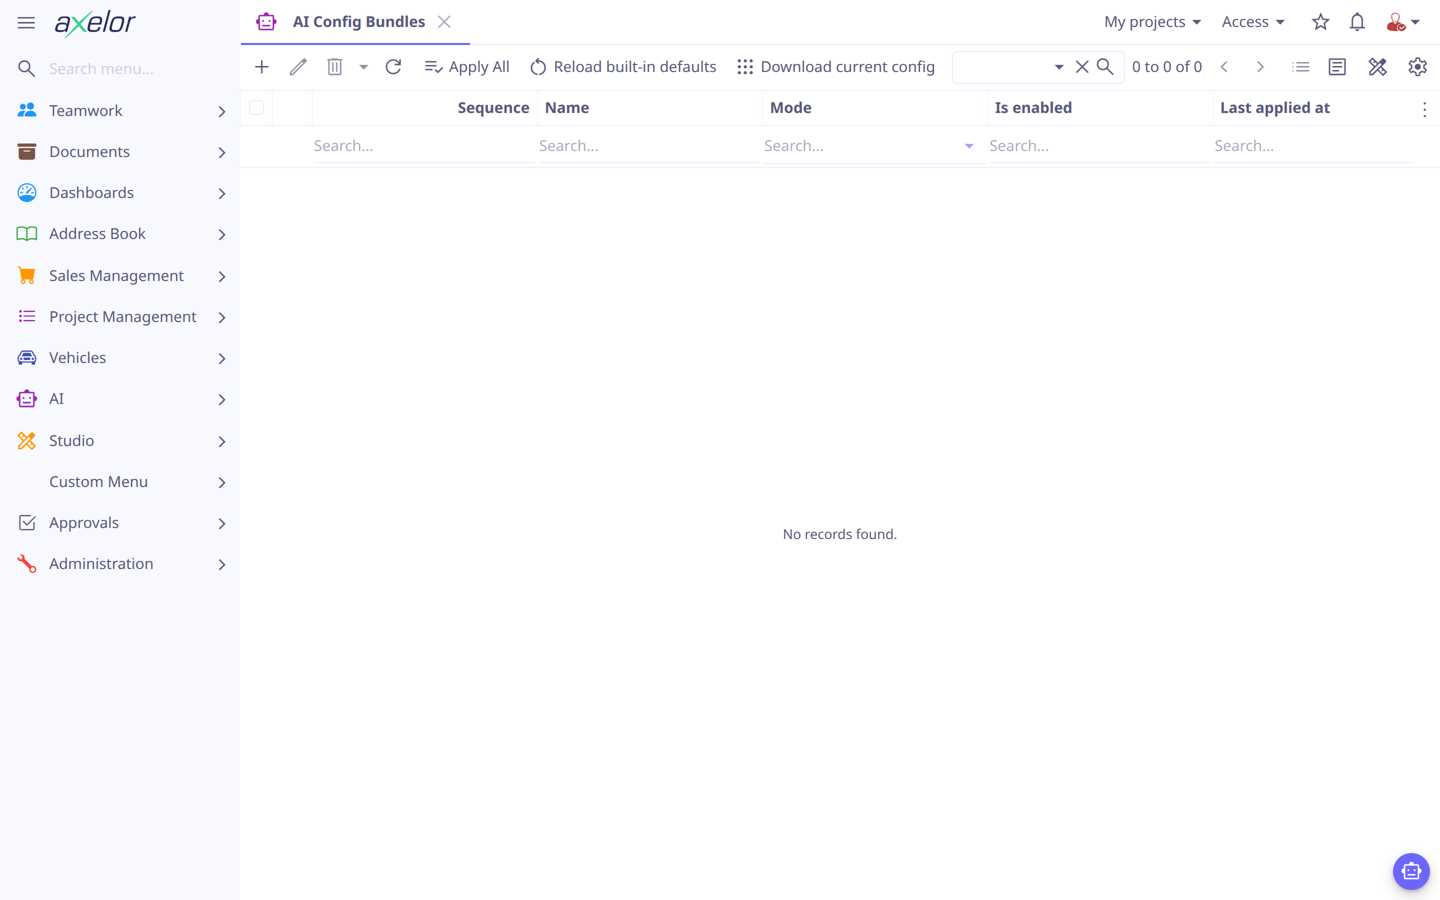Go to next page of records
1440x900 pixels.
point(1259,66)
